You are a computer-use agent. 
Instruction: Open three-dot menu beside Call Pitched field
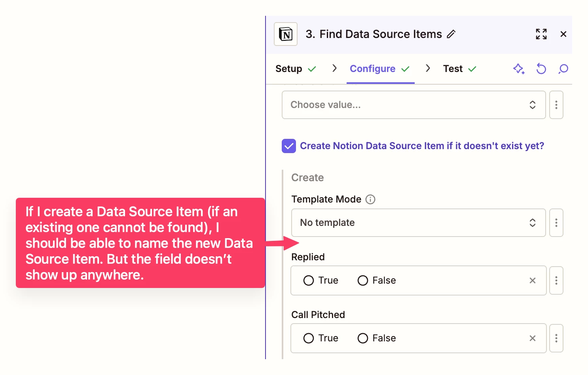[x=556, y=338]
